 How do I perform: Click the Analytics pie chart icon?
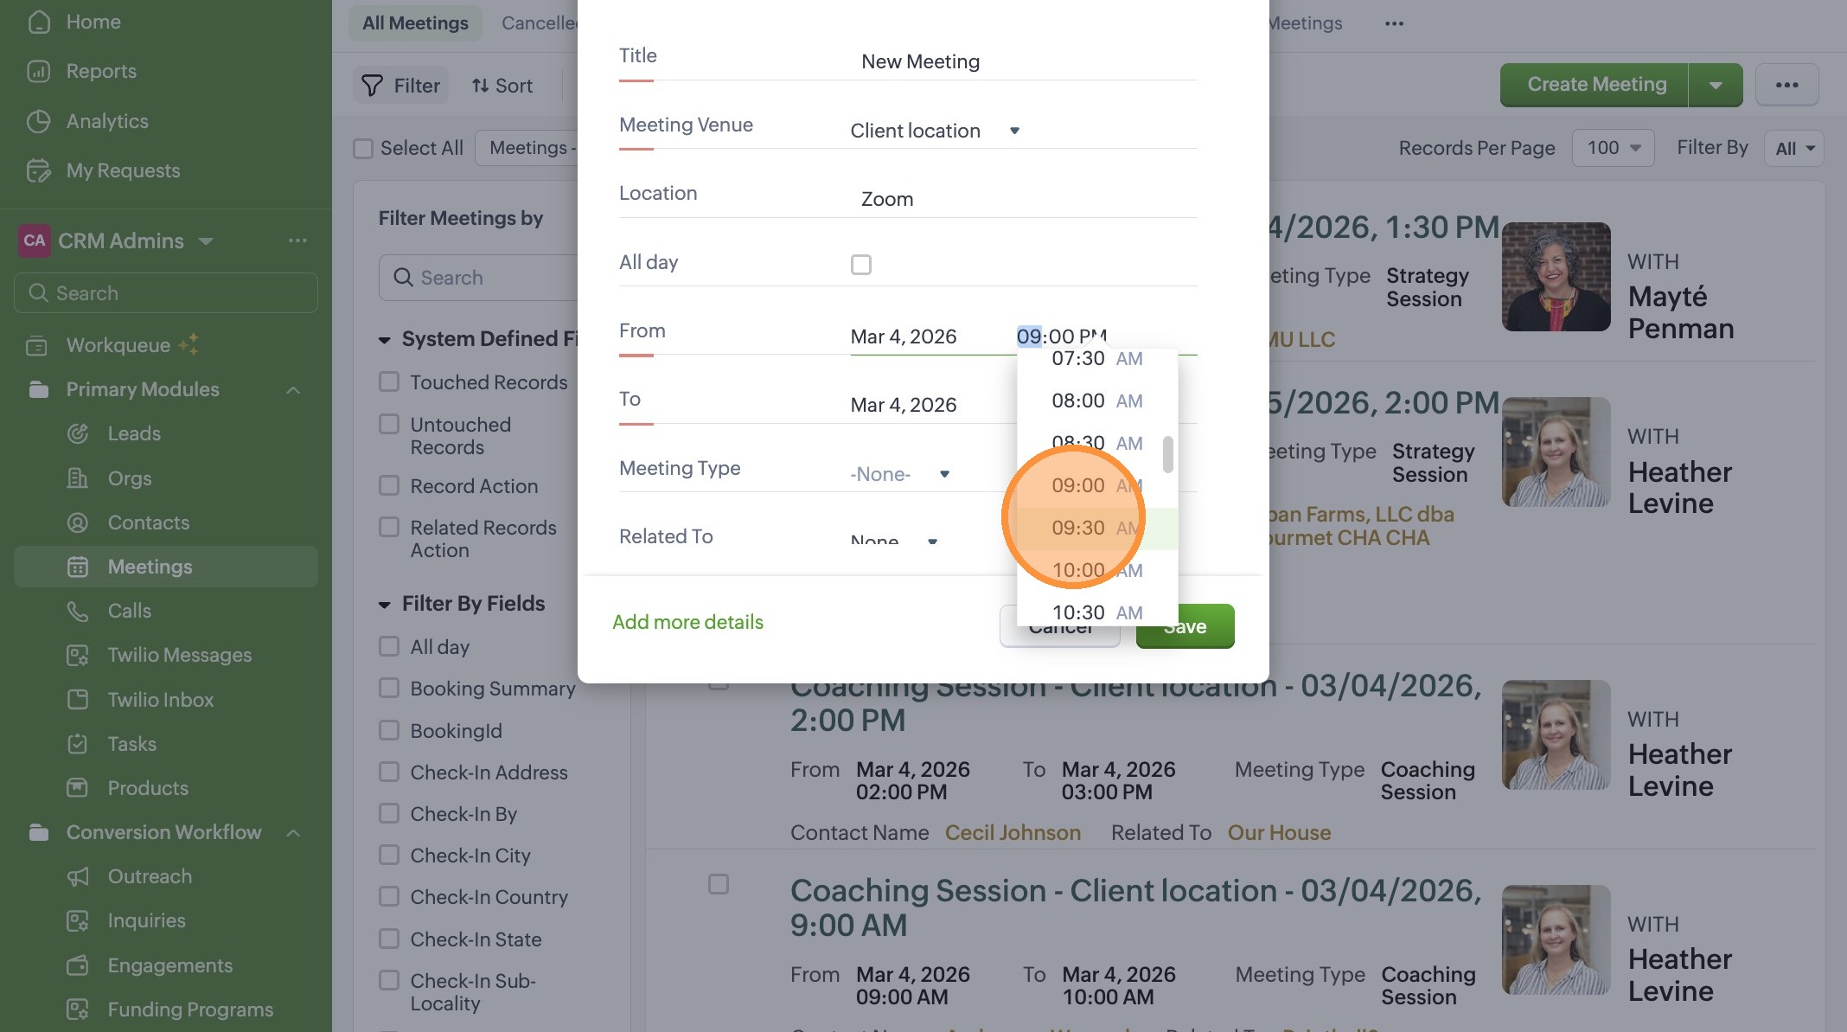tap(38, 121)
